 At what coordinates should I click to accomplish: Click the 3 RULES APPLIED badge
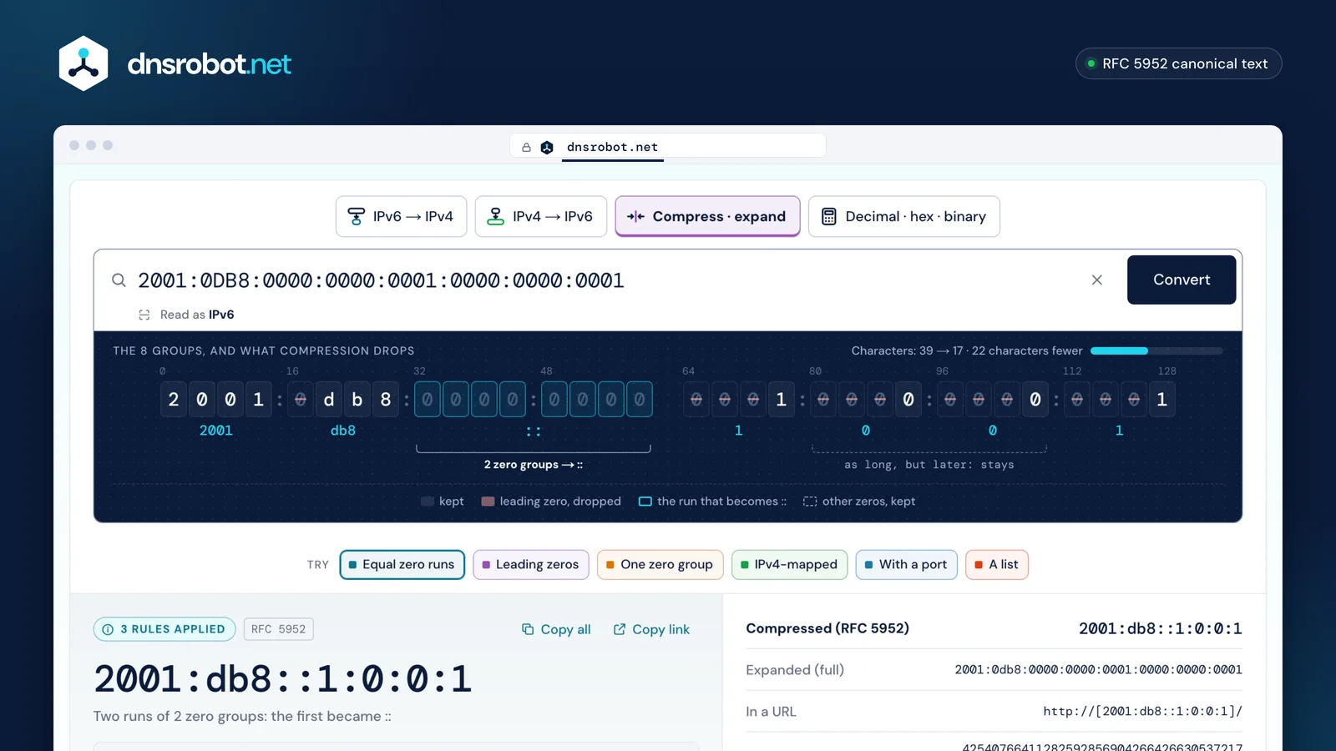pos(164,629)
